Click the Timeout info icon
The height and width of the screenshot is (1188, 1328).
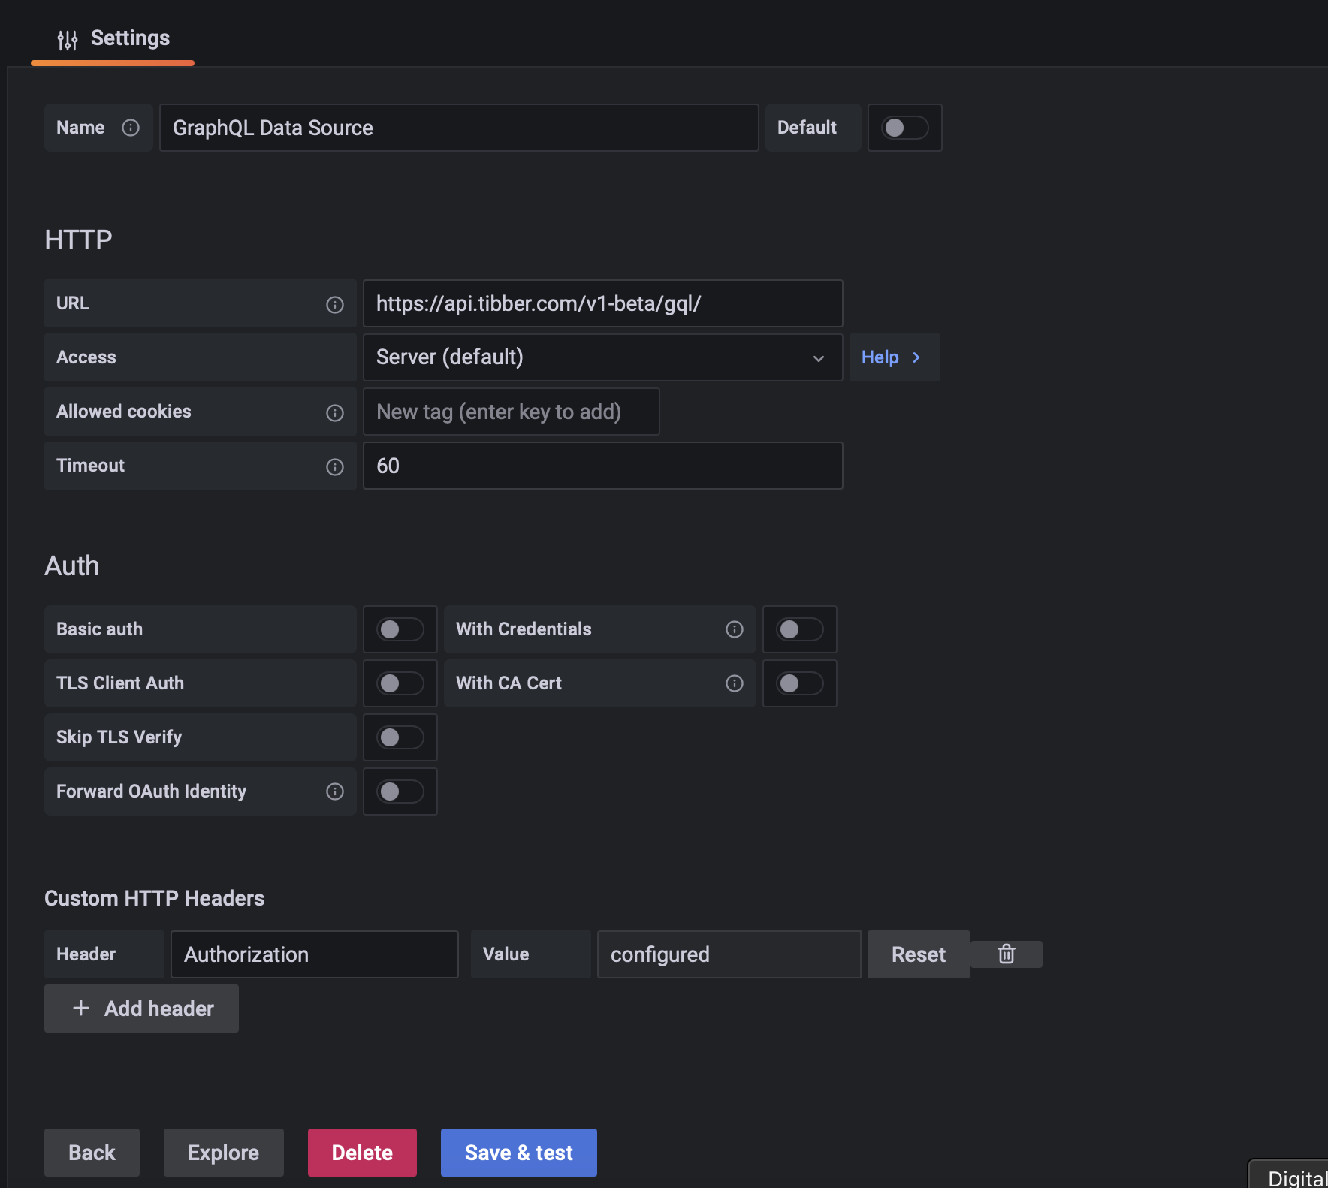335,466
